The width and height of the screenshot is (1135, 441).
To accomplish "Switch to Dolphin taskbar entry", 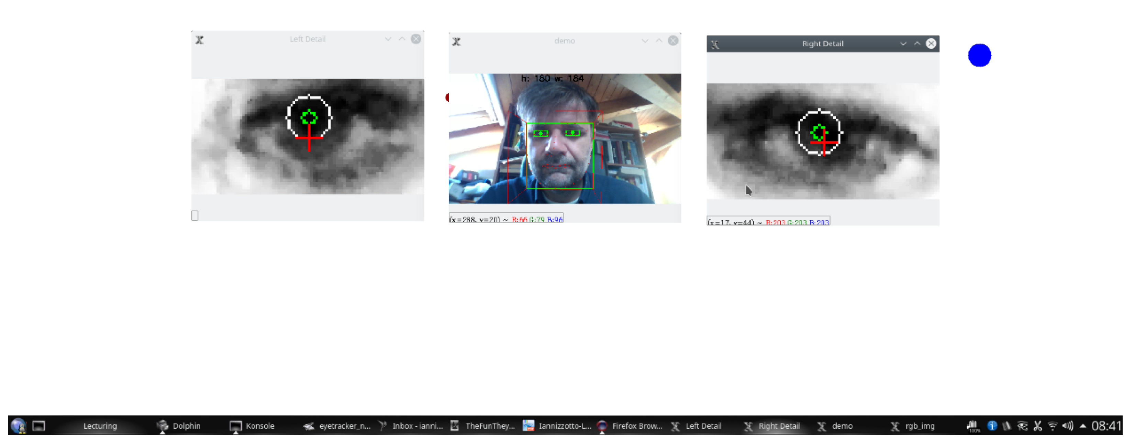I will [178, 426].
